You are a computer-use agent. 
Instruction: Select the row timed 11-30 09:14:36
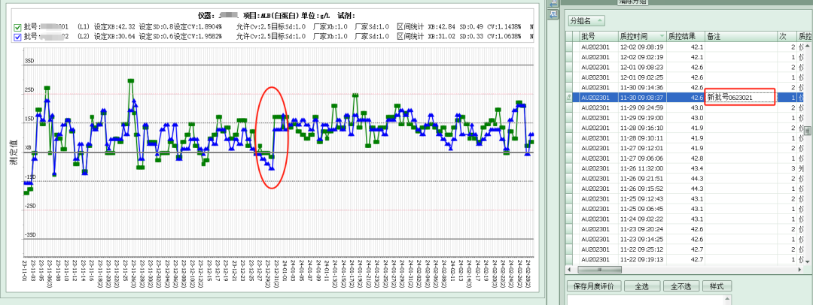coord(684,87)
